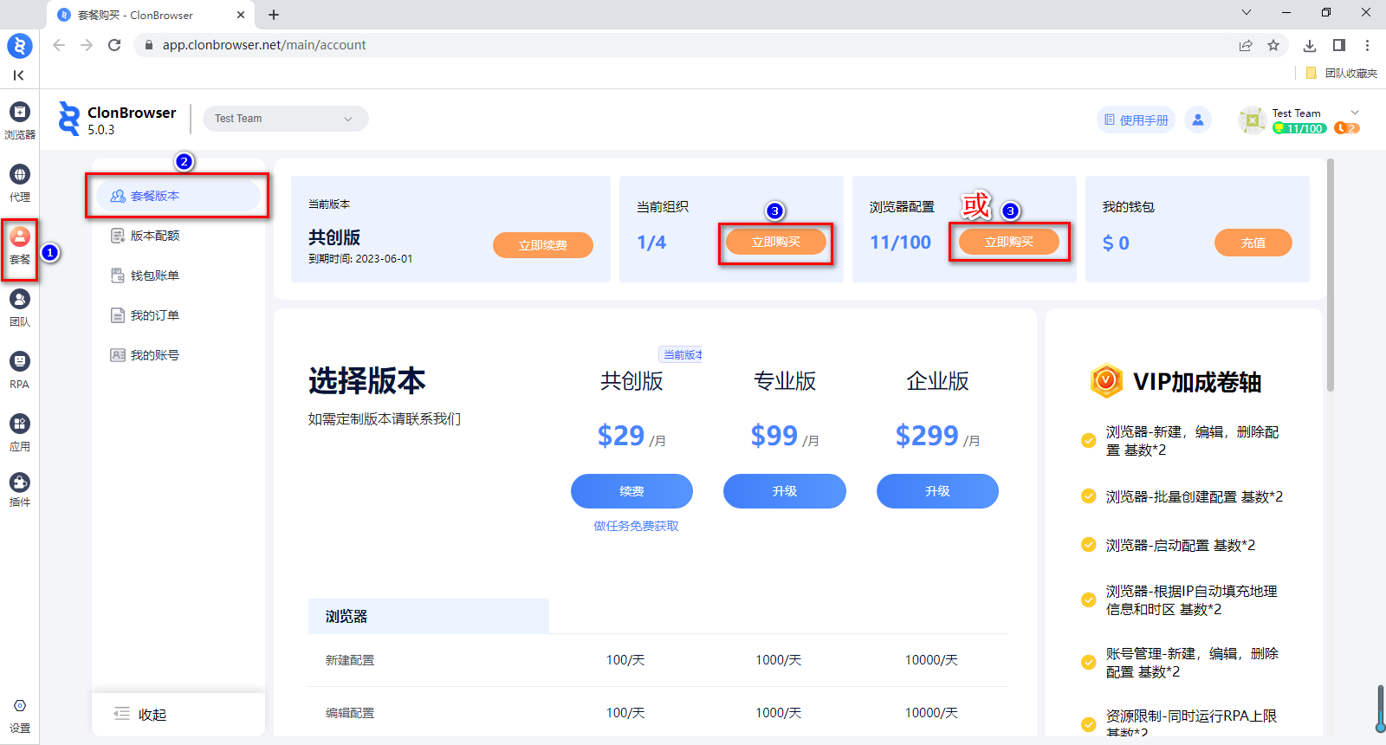
Task: Click the Test Team avatar image
Action: point(1252,120)
